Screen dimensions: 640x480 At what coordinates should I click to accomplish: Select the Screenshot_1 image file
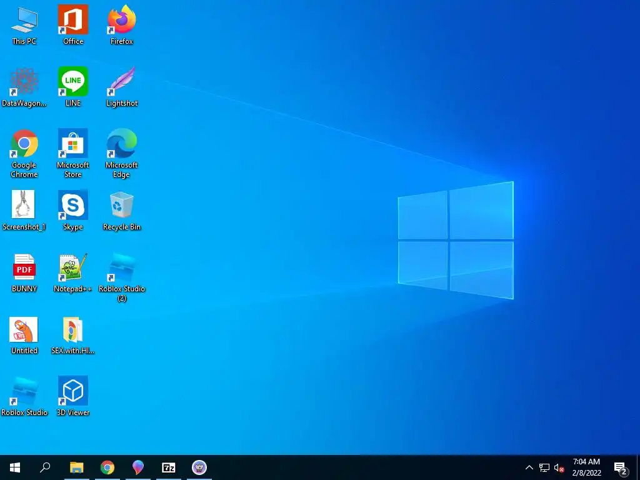[24, 211]
